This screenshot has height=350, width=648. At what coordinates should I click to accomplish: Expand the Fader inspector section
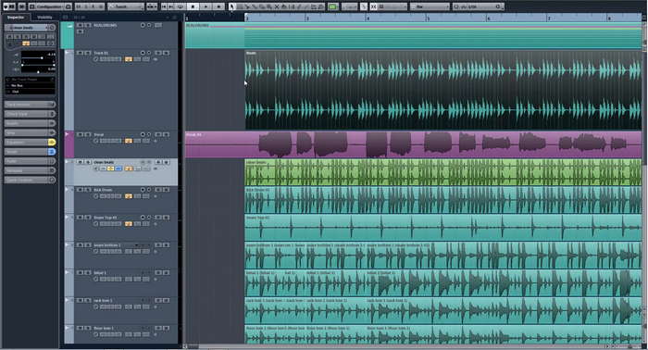click(x=27, y=161)
